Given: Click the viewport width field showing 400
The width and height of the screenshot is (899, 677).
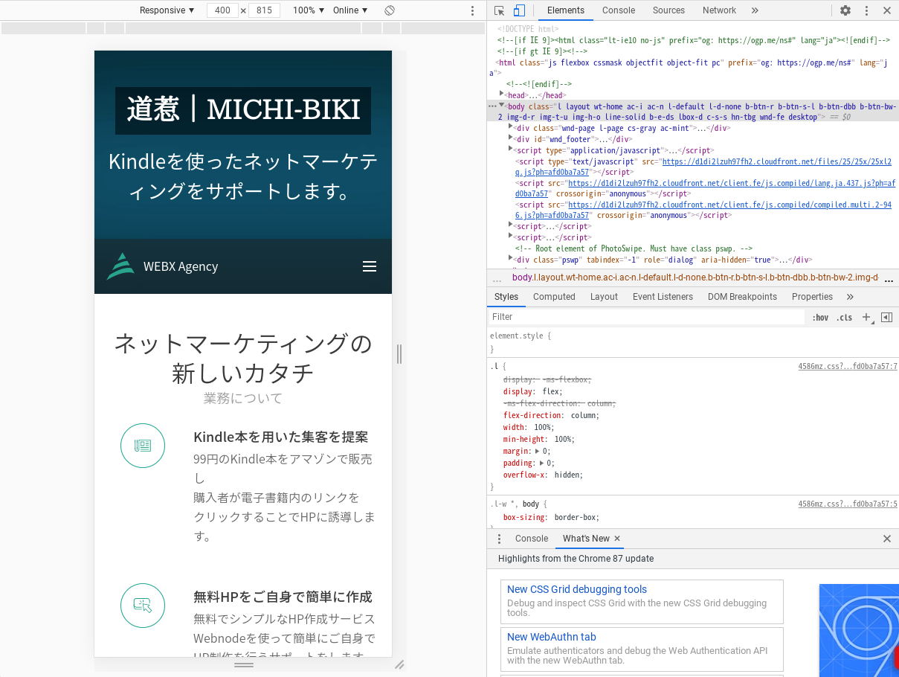Looking at the screenshot, I should [x=222, y=10].
